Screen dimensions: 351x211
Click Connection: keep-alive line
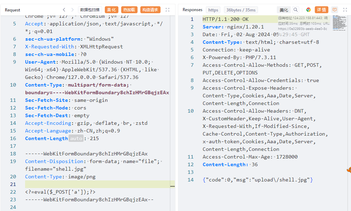click(x=236, y=50)
